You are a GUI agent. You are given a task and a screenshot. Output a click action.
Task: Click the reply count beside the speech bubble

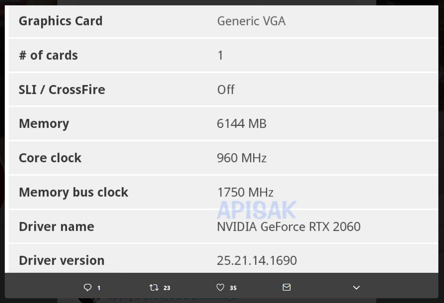[x=99, y=288]
